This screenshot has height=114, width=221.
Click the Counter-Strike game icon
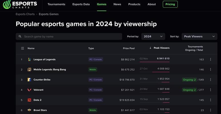[29, 80]
